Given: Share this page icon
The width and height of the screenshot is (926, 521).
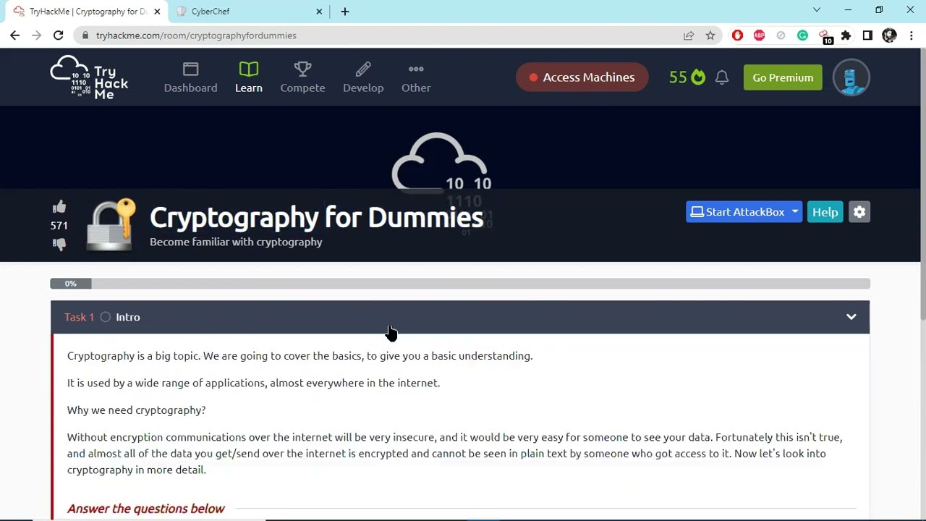Looking at the screenshot, I should pyautogui.click(x=689, y=35).
